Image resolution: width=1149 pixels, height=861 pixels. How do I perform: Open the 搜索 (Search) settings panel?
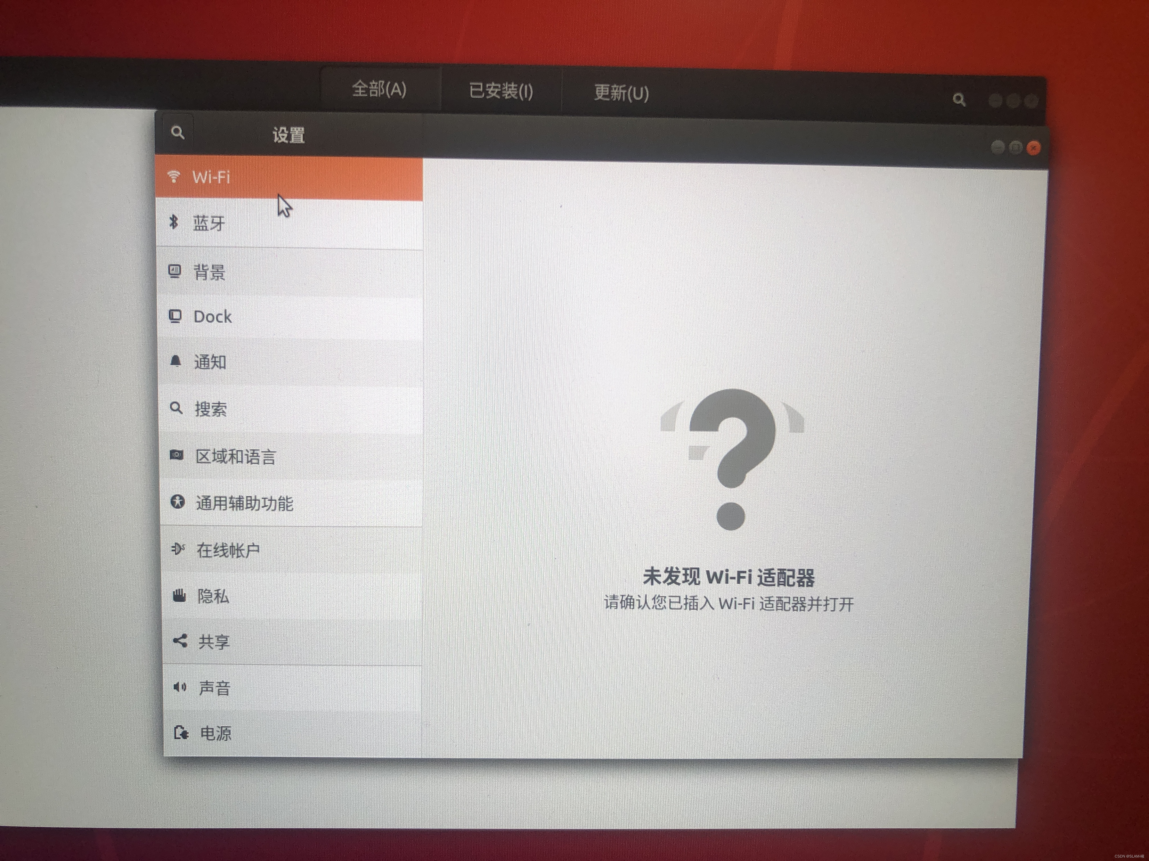coord(210,409)
